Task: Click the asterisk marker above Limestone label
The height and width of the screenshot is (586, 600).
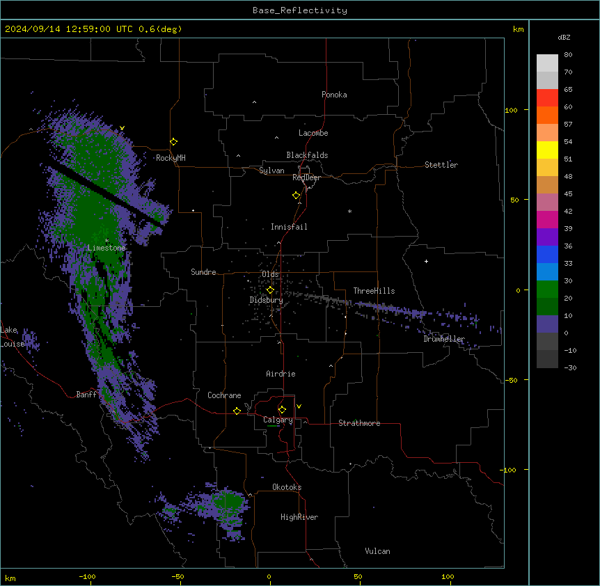Action: (x=106, y=241)
